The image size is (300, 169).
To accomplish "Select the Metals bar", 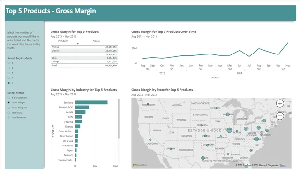I will (80, 112).
